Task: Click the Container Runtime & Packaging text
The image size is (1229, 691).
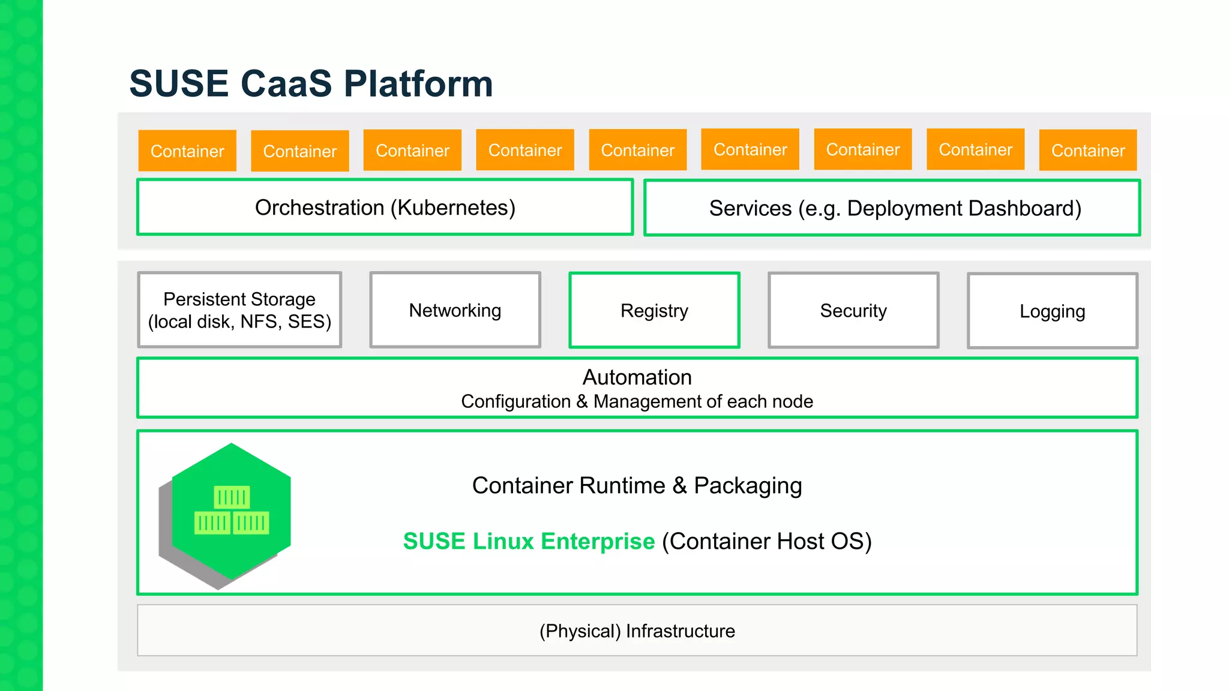Action: tap(637, 485)
